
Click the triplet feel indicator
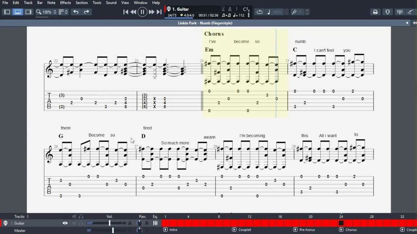point(226,15)
